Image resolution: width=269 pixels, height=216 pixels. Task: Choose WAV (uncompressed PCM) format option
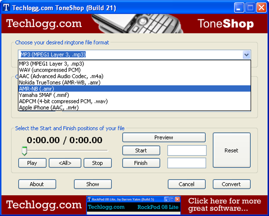tap(134, 70)
